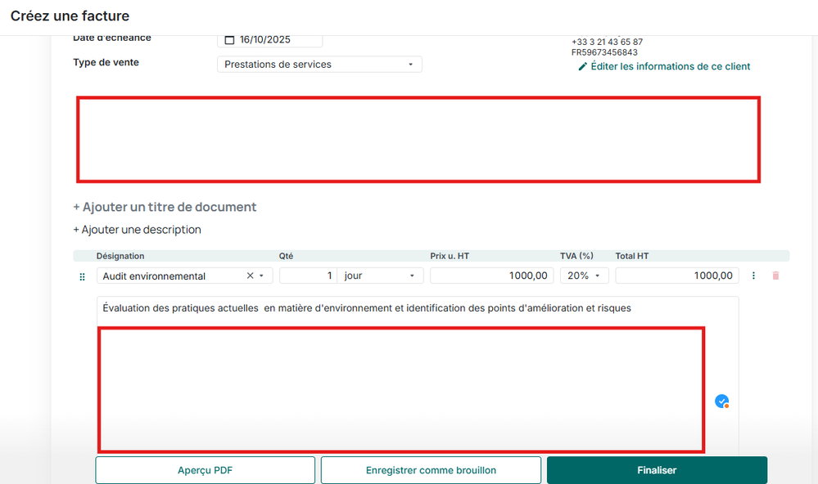Click the Total HT field 1000,00
Viewport: 818px width, 484px height.
click(x=676, y=276)
